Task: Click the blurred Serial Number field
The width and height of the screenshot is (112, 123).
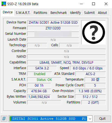Action: tap(53, 34)
